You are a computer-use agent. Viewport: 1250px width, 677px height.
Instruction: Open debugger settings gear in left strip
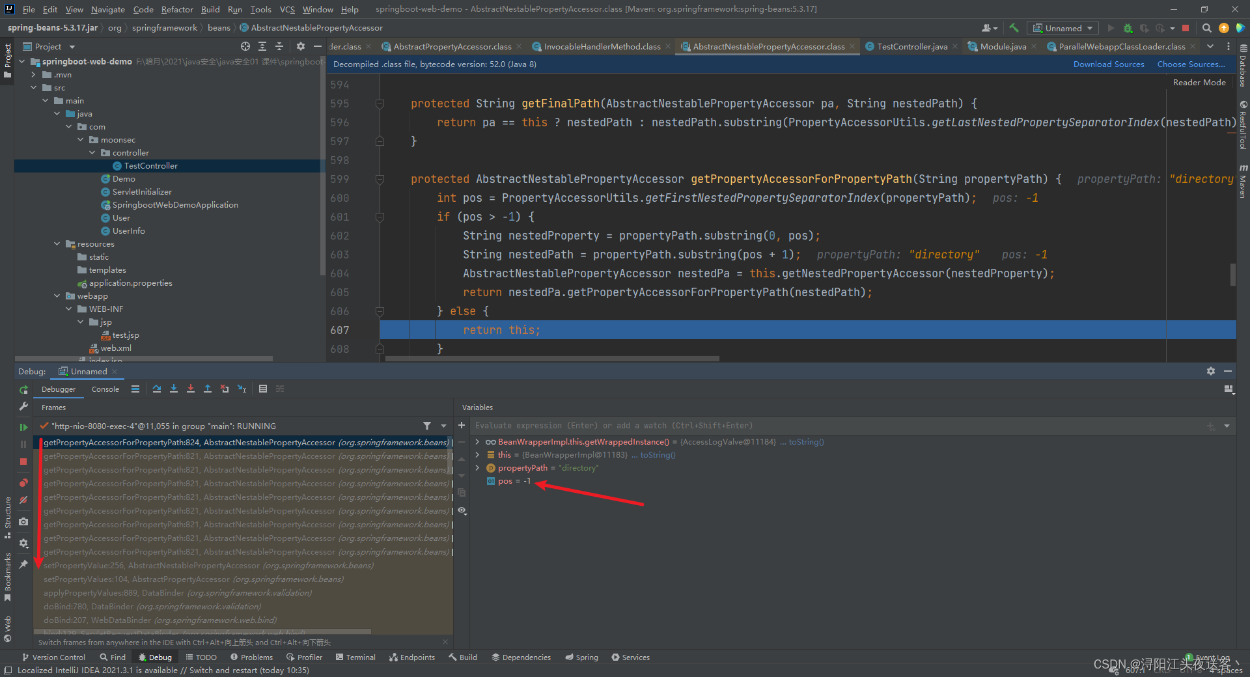coord(23,543)
